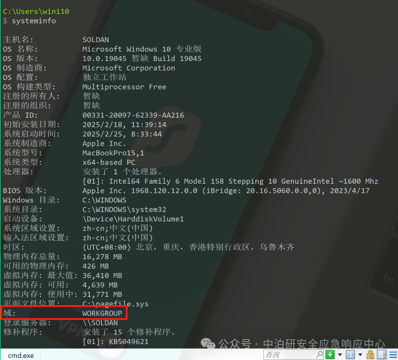This screenshot has width=398, height=360.
Task: Click the blue active console number icon
Action: [350, 354]
